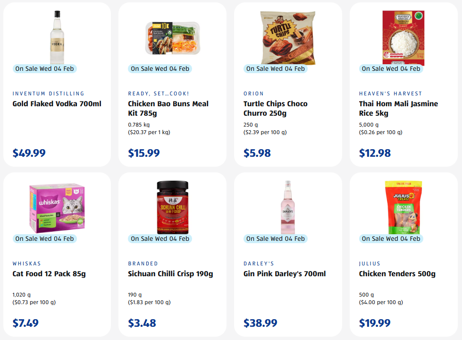The height and width of the screenshot is (340, 462).
Task: Click Turtle Chips Choco Churro 250g title
Action: click(x=275, y=109)
